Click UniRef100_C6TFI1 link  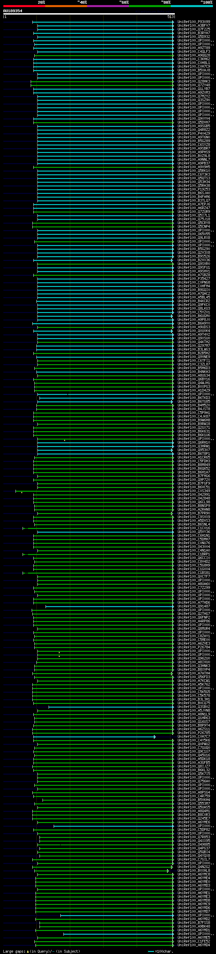[194, 360]
